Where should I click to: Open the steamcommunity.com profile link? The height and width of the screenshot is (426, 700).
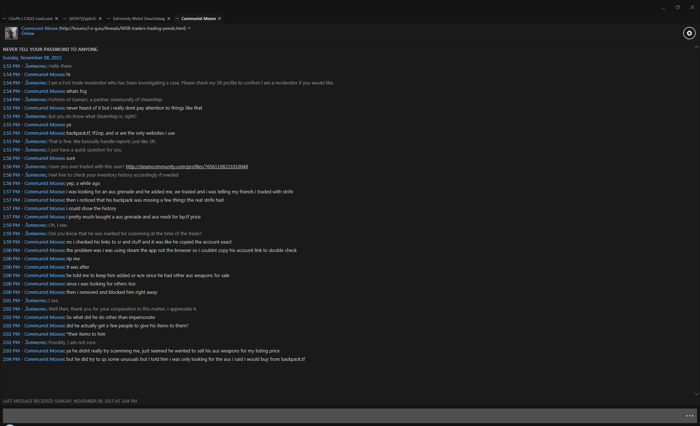(x=187, y=167)
